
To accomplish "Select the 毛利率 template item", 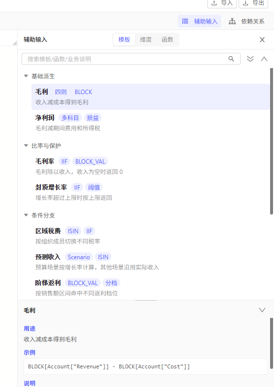I will click(x=150, y=166).
